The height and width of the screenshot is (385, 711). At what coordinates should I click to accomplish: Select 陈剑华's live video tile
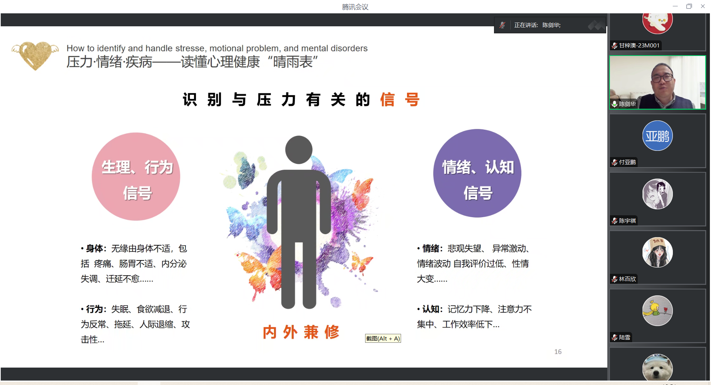point(657,82)
